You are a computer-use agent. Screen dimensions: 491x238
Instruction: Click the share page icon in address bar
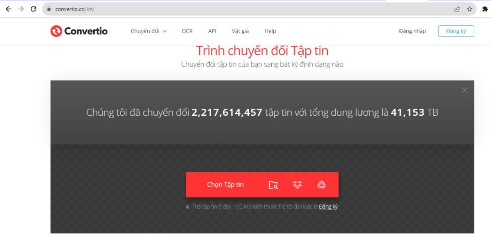click(457, 9)
